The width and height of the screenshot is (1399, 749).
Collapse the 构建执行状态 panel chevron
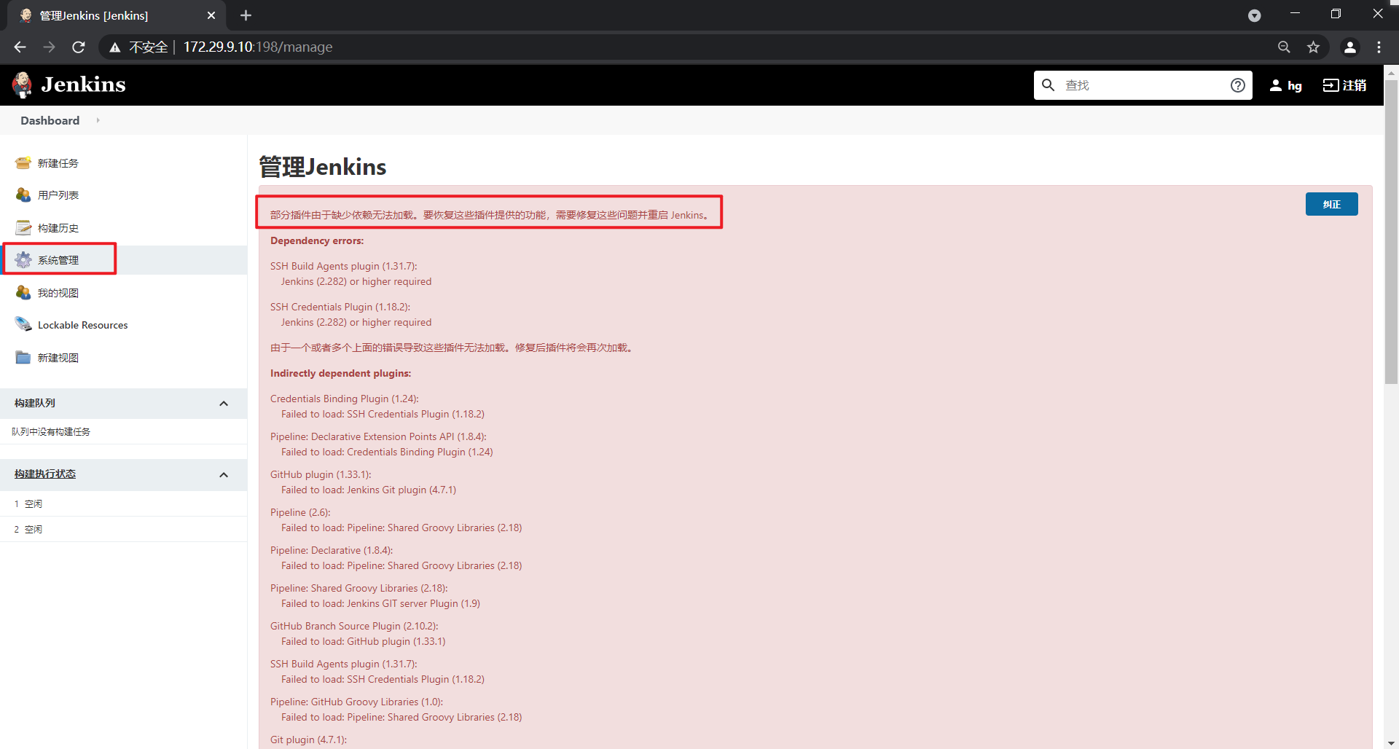click(224, 475)
